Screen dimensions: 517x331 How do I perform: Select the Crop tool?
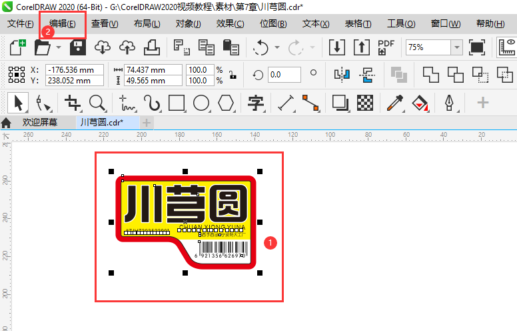click(73, 103)
